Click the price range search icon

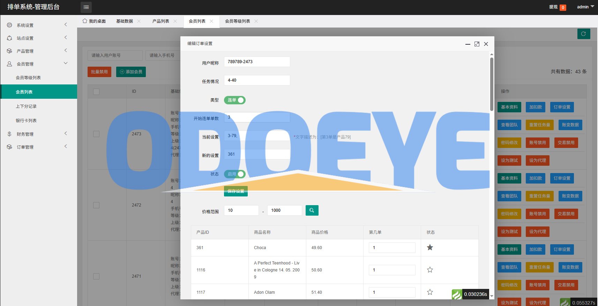[312, 210]
